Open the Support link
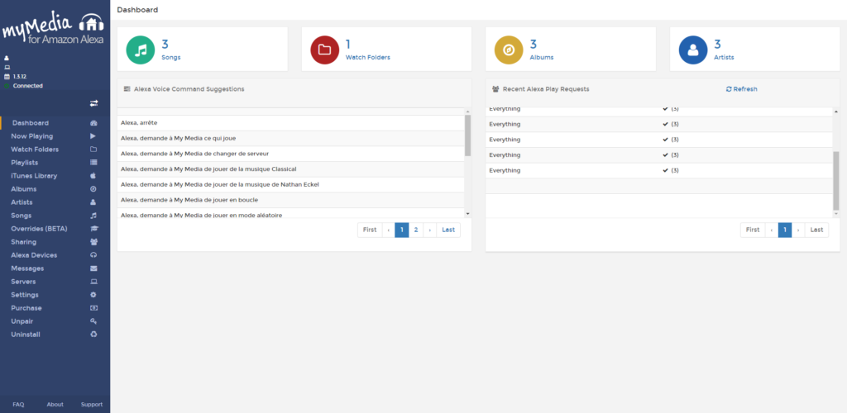Image resolution: width=847 pixels, height=413 pixels. [x=92, y=405]
